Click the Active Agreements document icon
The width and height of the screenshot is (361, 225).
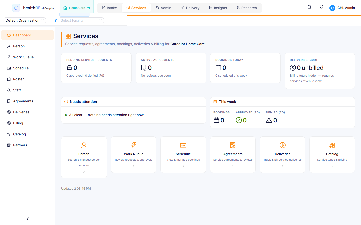(144, 68)
